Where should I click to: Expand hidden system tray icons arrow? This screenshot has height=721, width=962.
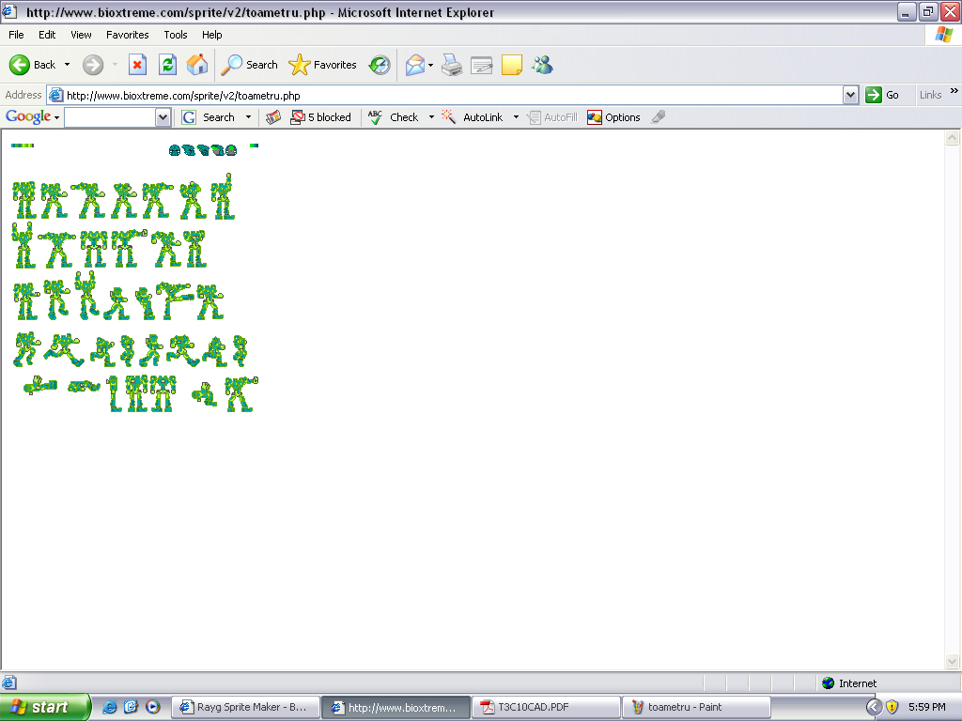(874, 707)
